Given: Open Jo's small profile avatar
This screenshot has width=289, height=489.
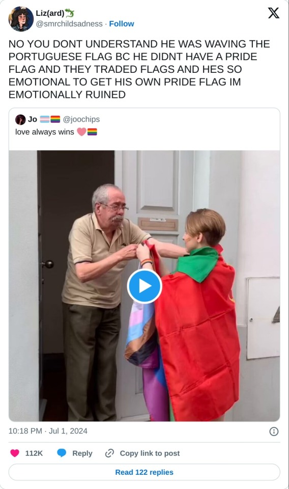Looking at the screenshot, I should point(20,119).
